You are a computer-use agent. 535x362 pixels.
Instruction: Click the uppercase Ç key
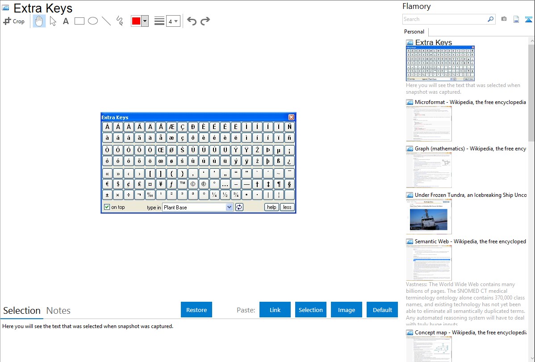182,127
